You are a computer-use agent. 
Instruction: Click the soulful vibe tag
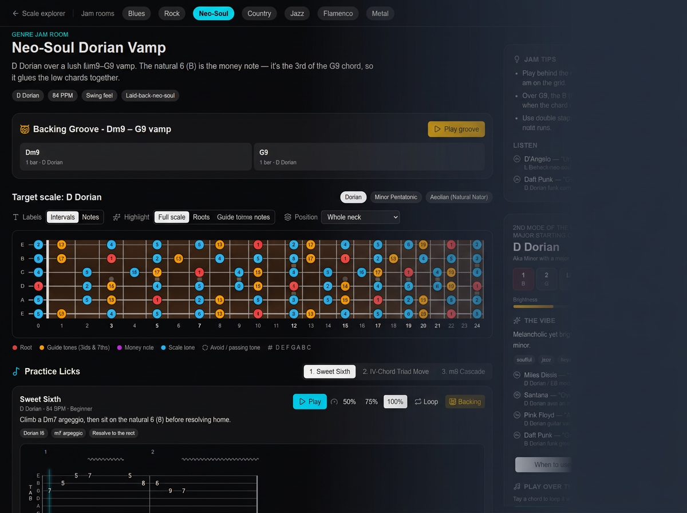[524, 360]
